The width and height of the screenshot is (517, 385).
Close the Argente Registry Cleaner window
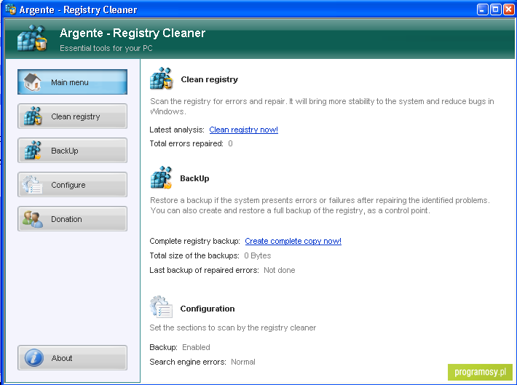[508, 9]
